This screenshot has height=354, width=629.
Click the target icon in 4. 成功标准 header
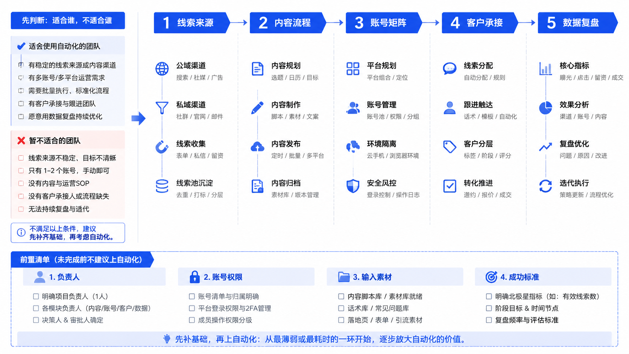[x=491, y=277]
